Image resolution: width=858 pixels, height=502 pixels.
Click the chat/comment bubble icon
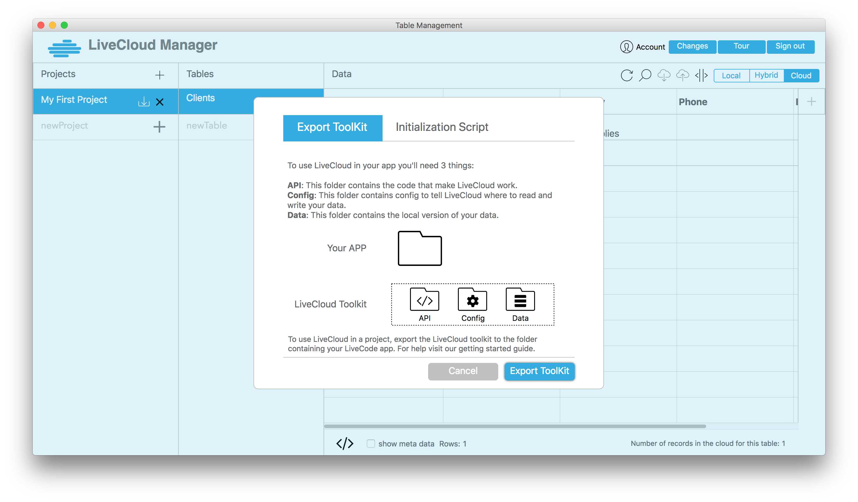point(645,75)
